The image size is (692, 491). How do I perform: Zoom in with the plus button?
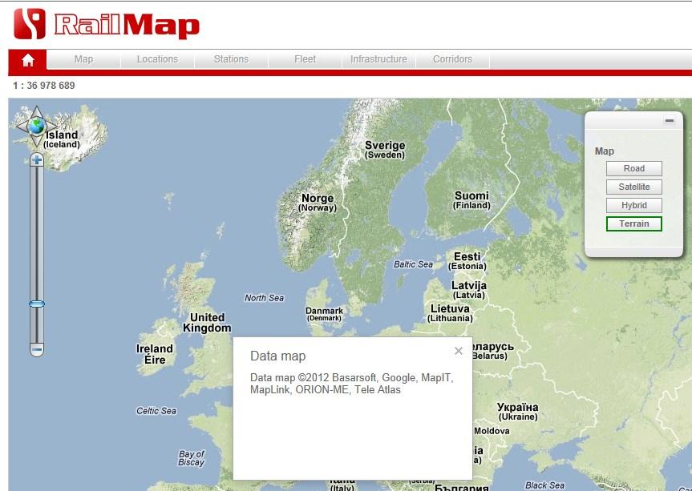pos(37,159)
